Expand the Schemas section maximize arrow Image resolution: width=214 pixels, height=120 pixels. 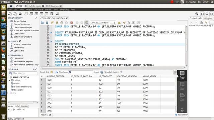tap(36, 69)
